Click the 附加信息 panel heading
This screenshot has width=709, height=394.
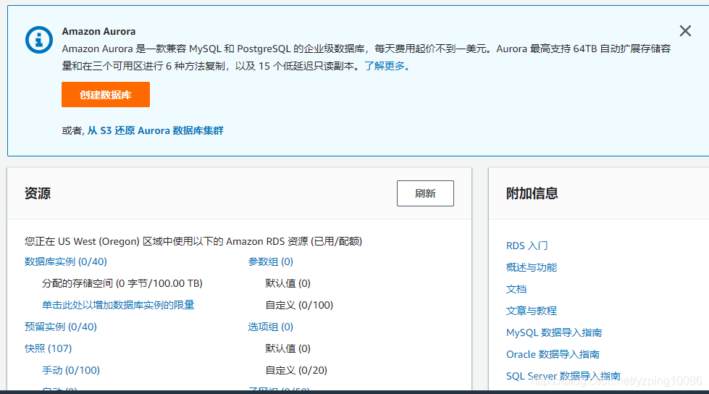532,193
